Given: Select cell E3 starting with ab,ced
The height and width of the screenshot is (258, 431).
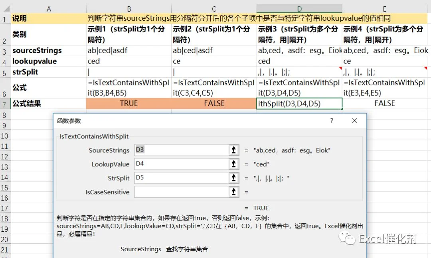Looking at the screenshot, I should click(x=385, y=51).
